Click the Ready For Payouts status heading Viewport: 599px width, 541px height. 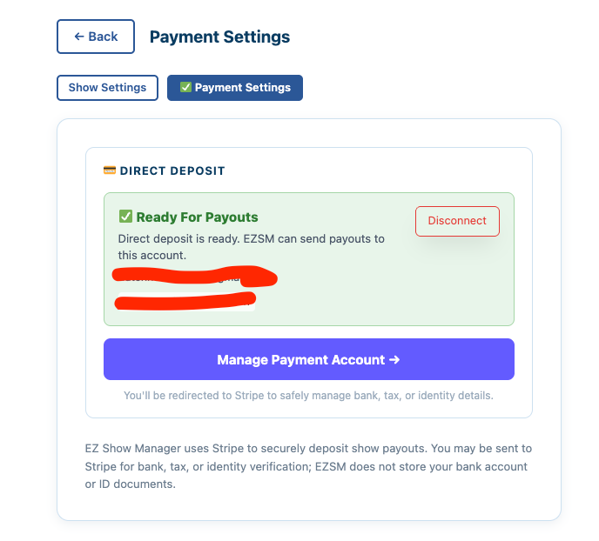coord(197,217)
